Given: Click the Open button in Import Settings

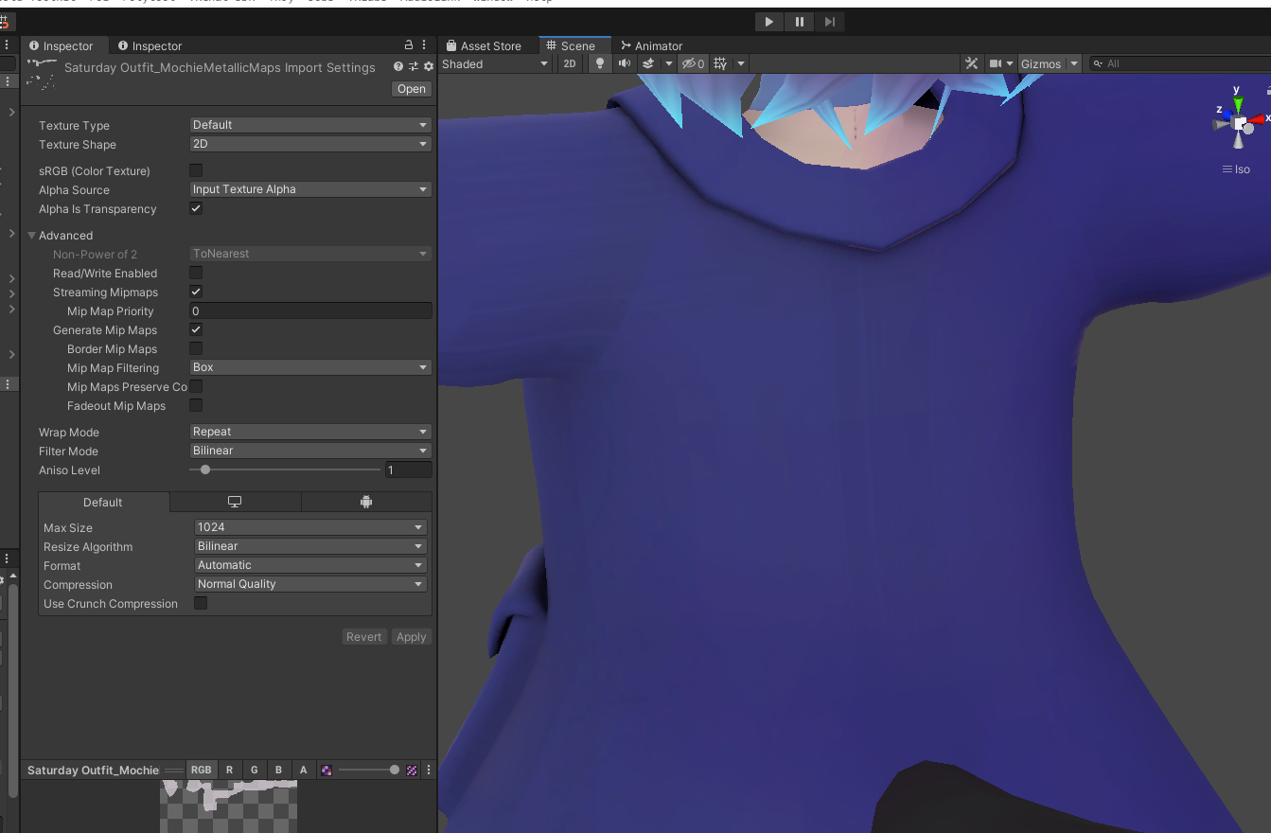Looking at the screenshot, I should click(411, 88).
